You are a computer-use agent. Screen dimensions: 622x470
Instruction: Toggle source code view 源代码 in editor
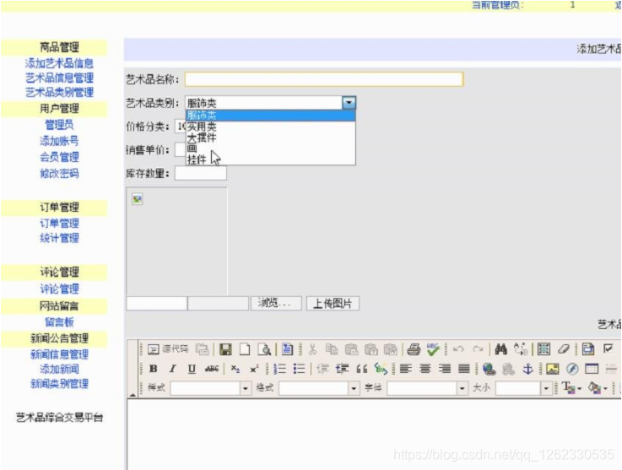168,349
